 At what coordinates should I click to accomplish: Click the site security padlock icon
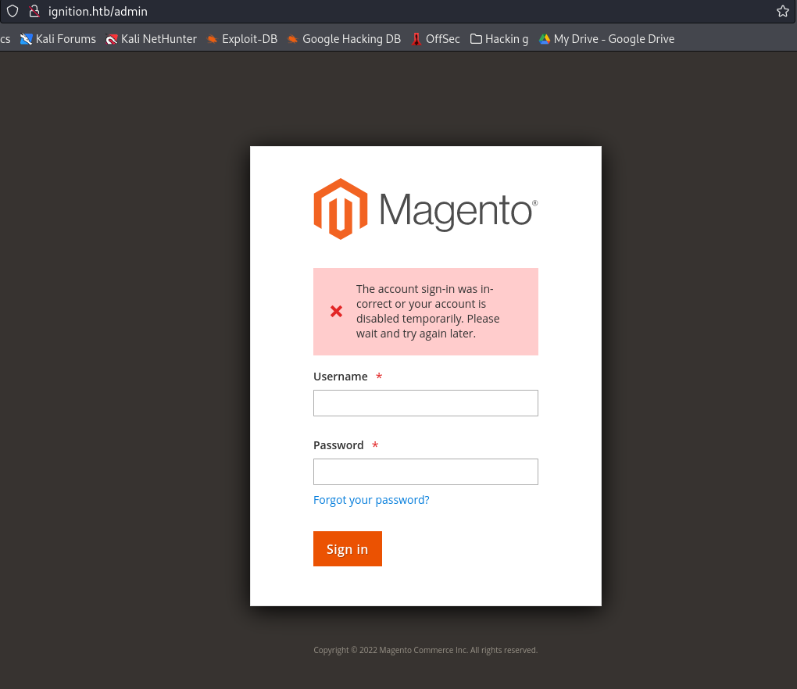pos(34,11)
